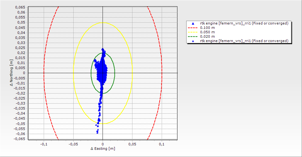Click the topmost blue triangle data point
The width and height of the screenshot is (302, 157).
pyautogui.click(x=103, y=49)
